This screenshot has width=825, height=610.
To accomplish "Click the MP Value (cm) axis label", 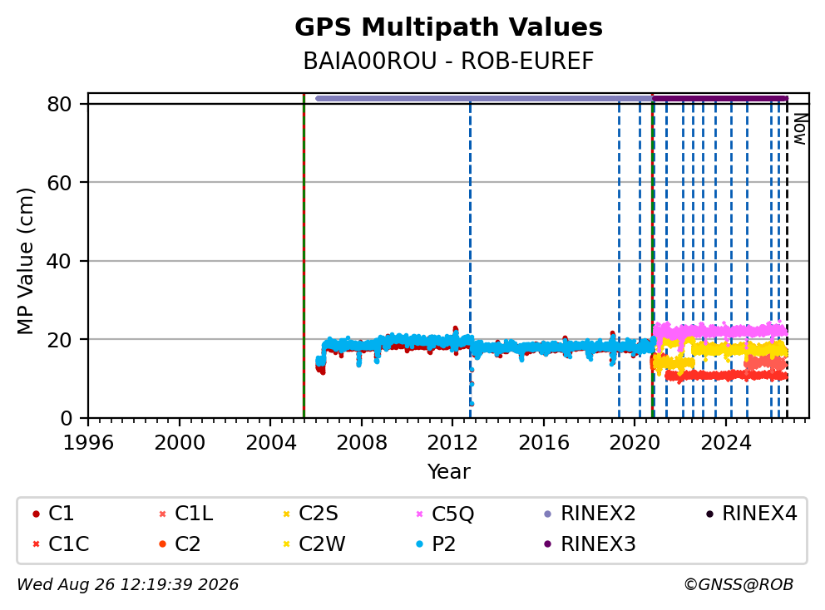I will coord(25,261).
